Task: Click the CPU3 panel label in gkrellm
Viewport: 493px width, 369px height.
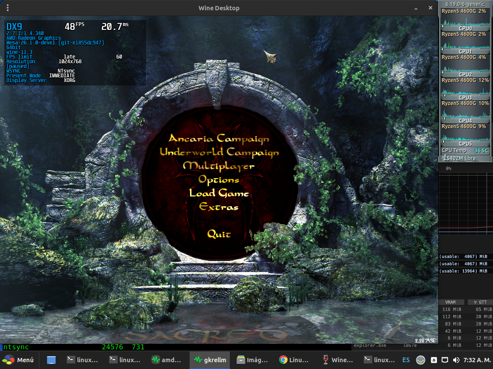Action: 465,97
